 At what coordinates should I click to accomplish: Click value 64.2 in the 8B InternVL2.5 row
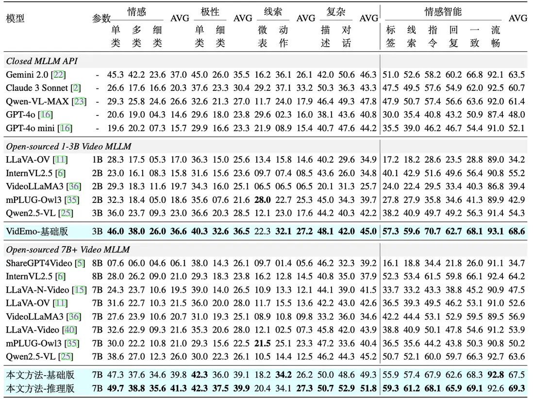point(516,276)
